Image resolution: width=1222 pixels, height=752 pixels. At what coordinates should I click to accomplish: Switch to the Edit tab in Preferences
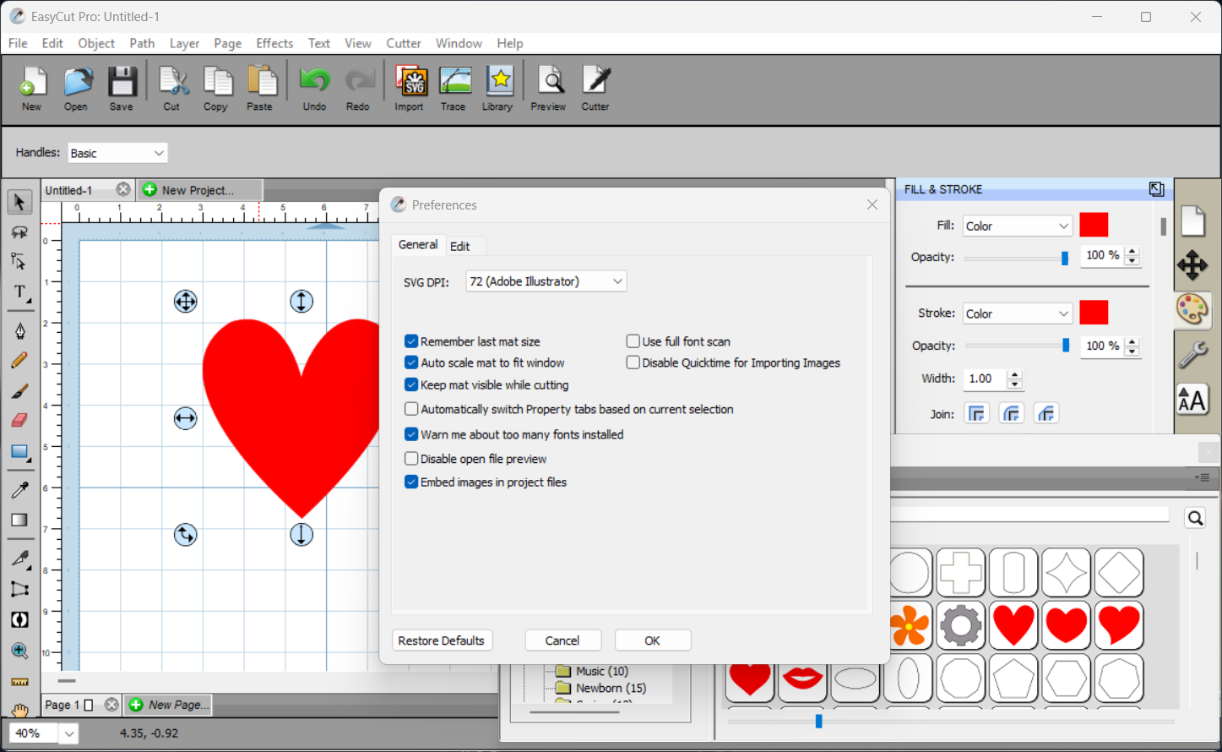(x=460, y=246)
